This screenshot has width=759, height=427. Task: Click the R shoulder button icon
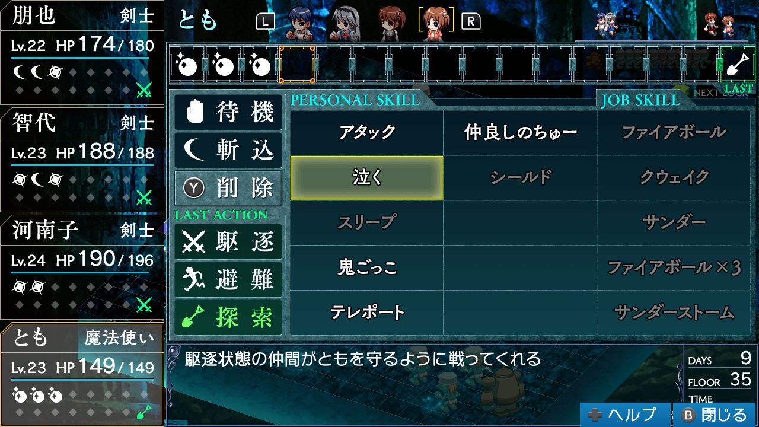coord(471,22)
